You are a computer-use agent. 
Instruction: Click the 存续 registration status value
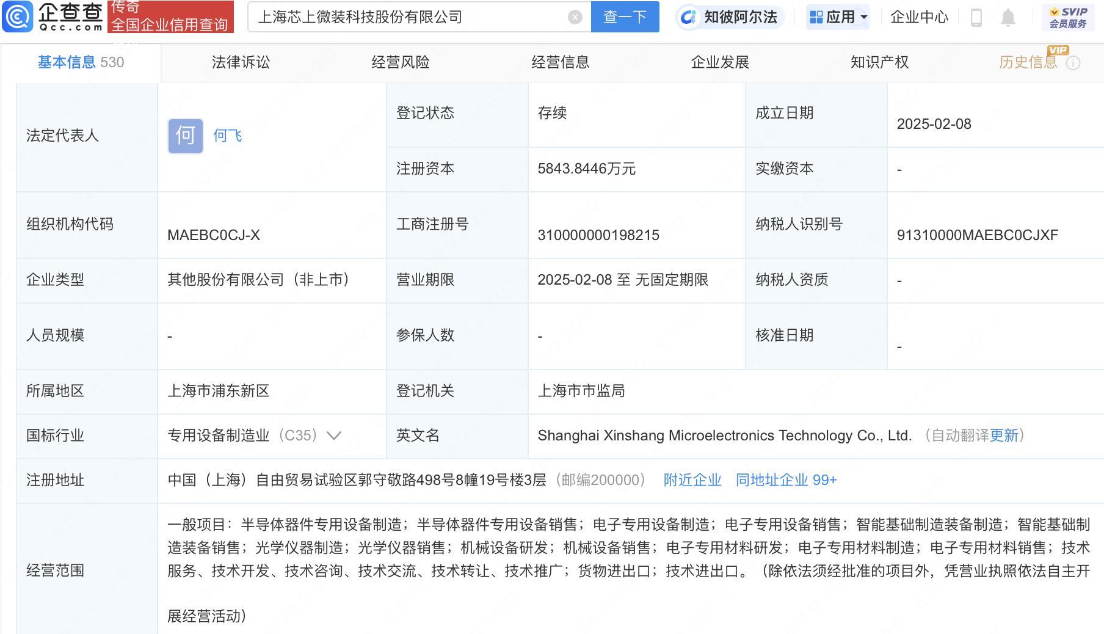click(553, 113)
